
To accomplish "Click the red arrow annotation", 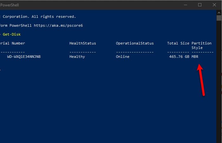I will click(201, 79).
